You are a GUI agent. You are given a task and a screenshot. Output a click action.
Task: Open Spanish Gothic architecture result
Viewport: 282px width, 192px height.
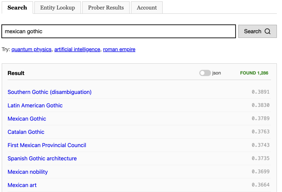tap(42, 158)
